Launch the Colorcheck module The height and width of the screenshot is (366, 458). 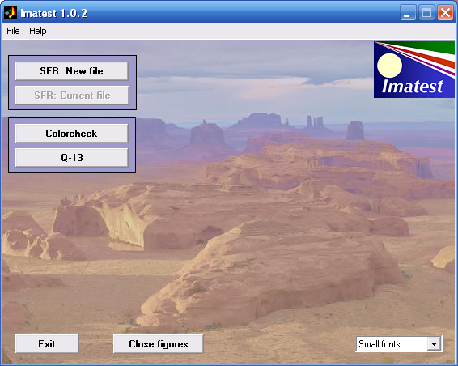coord(71,134)
